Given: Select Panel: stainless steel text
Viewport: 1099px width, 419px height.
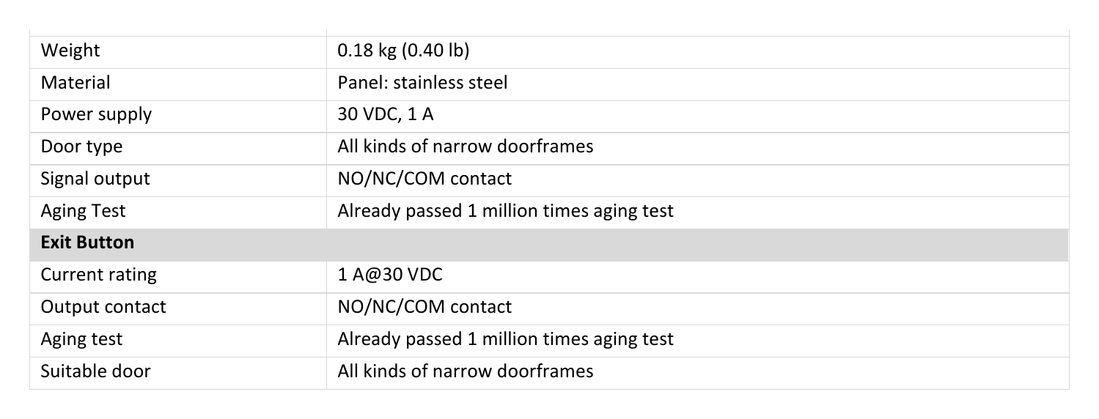Looking at the screenshot, I should (x=422, y=83).
